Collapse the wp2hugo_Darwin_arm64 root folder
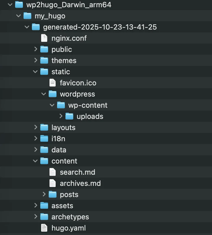212x235 pixels. pos(10,5)
